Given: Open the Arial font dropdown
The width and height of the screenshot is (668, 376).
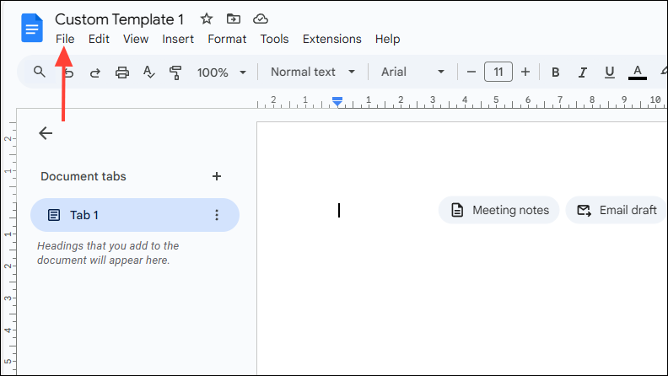Looking at the screenshot, I should (412, 73).
